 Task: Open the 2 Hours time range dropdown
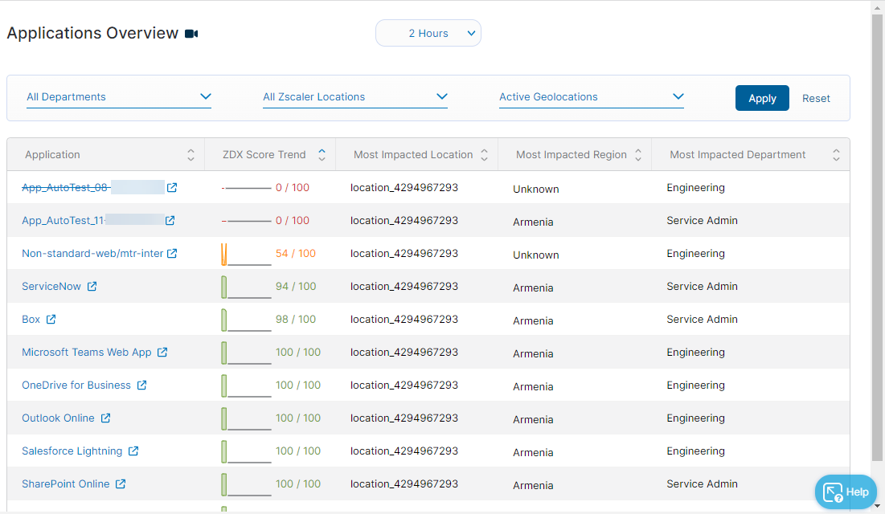428,34
